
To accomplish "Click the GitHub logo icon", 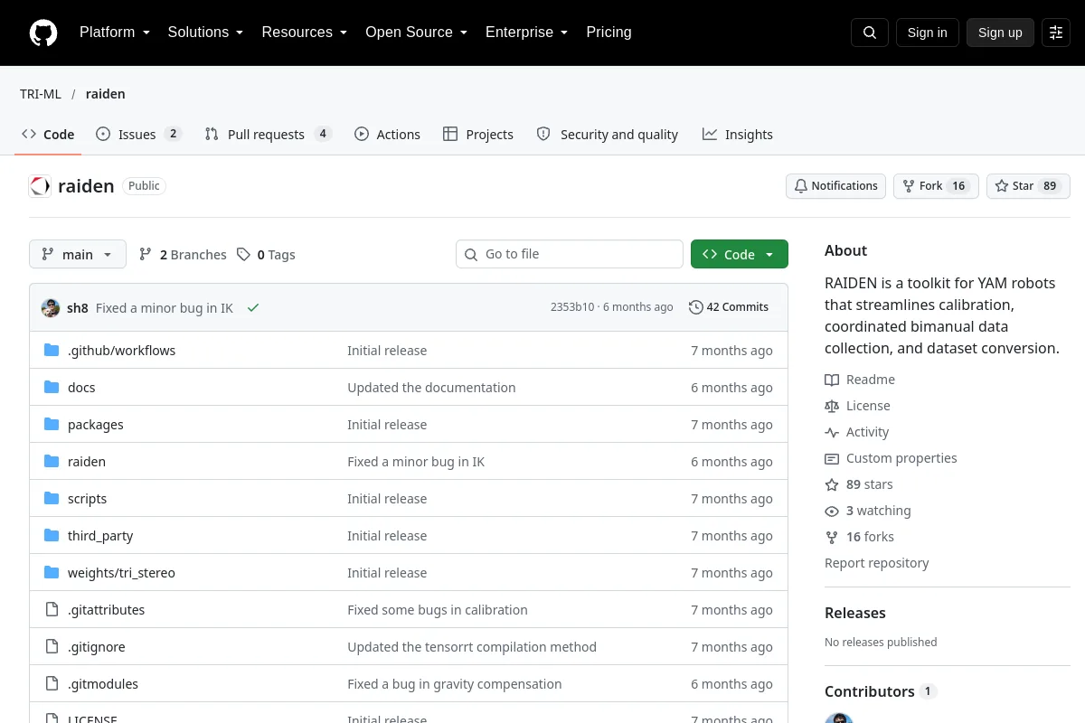I will pos(43,33).
